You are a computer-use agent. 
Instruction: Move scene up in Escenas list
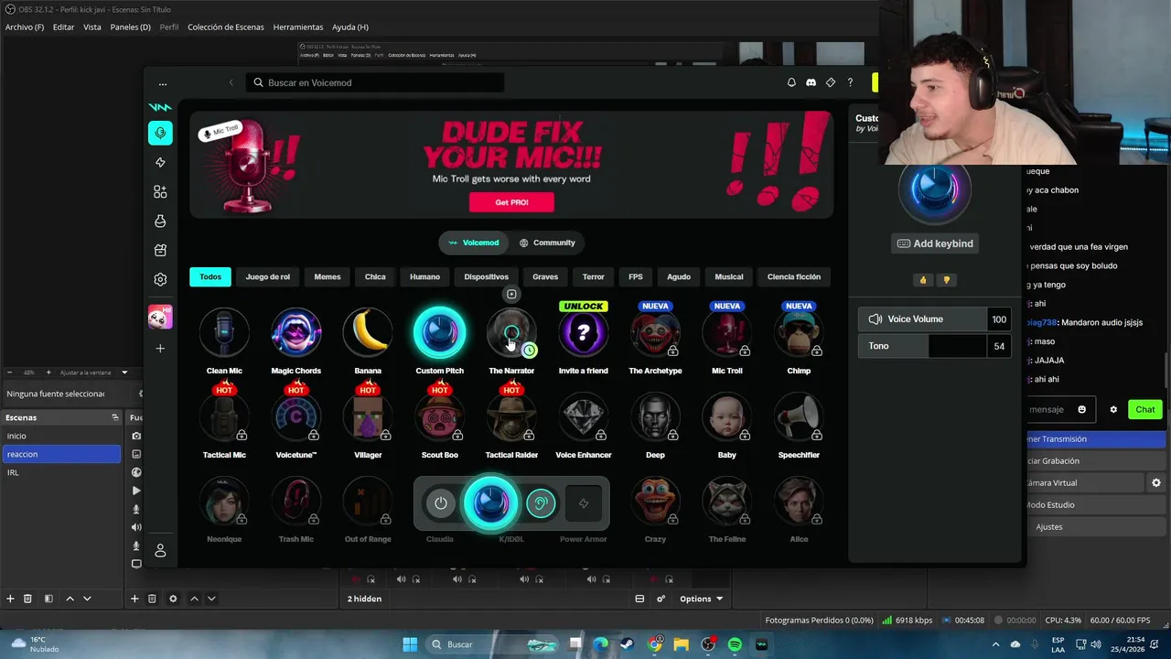(70, 599)
